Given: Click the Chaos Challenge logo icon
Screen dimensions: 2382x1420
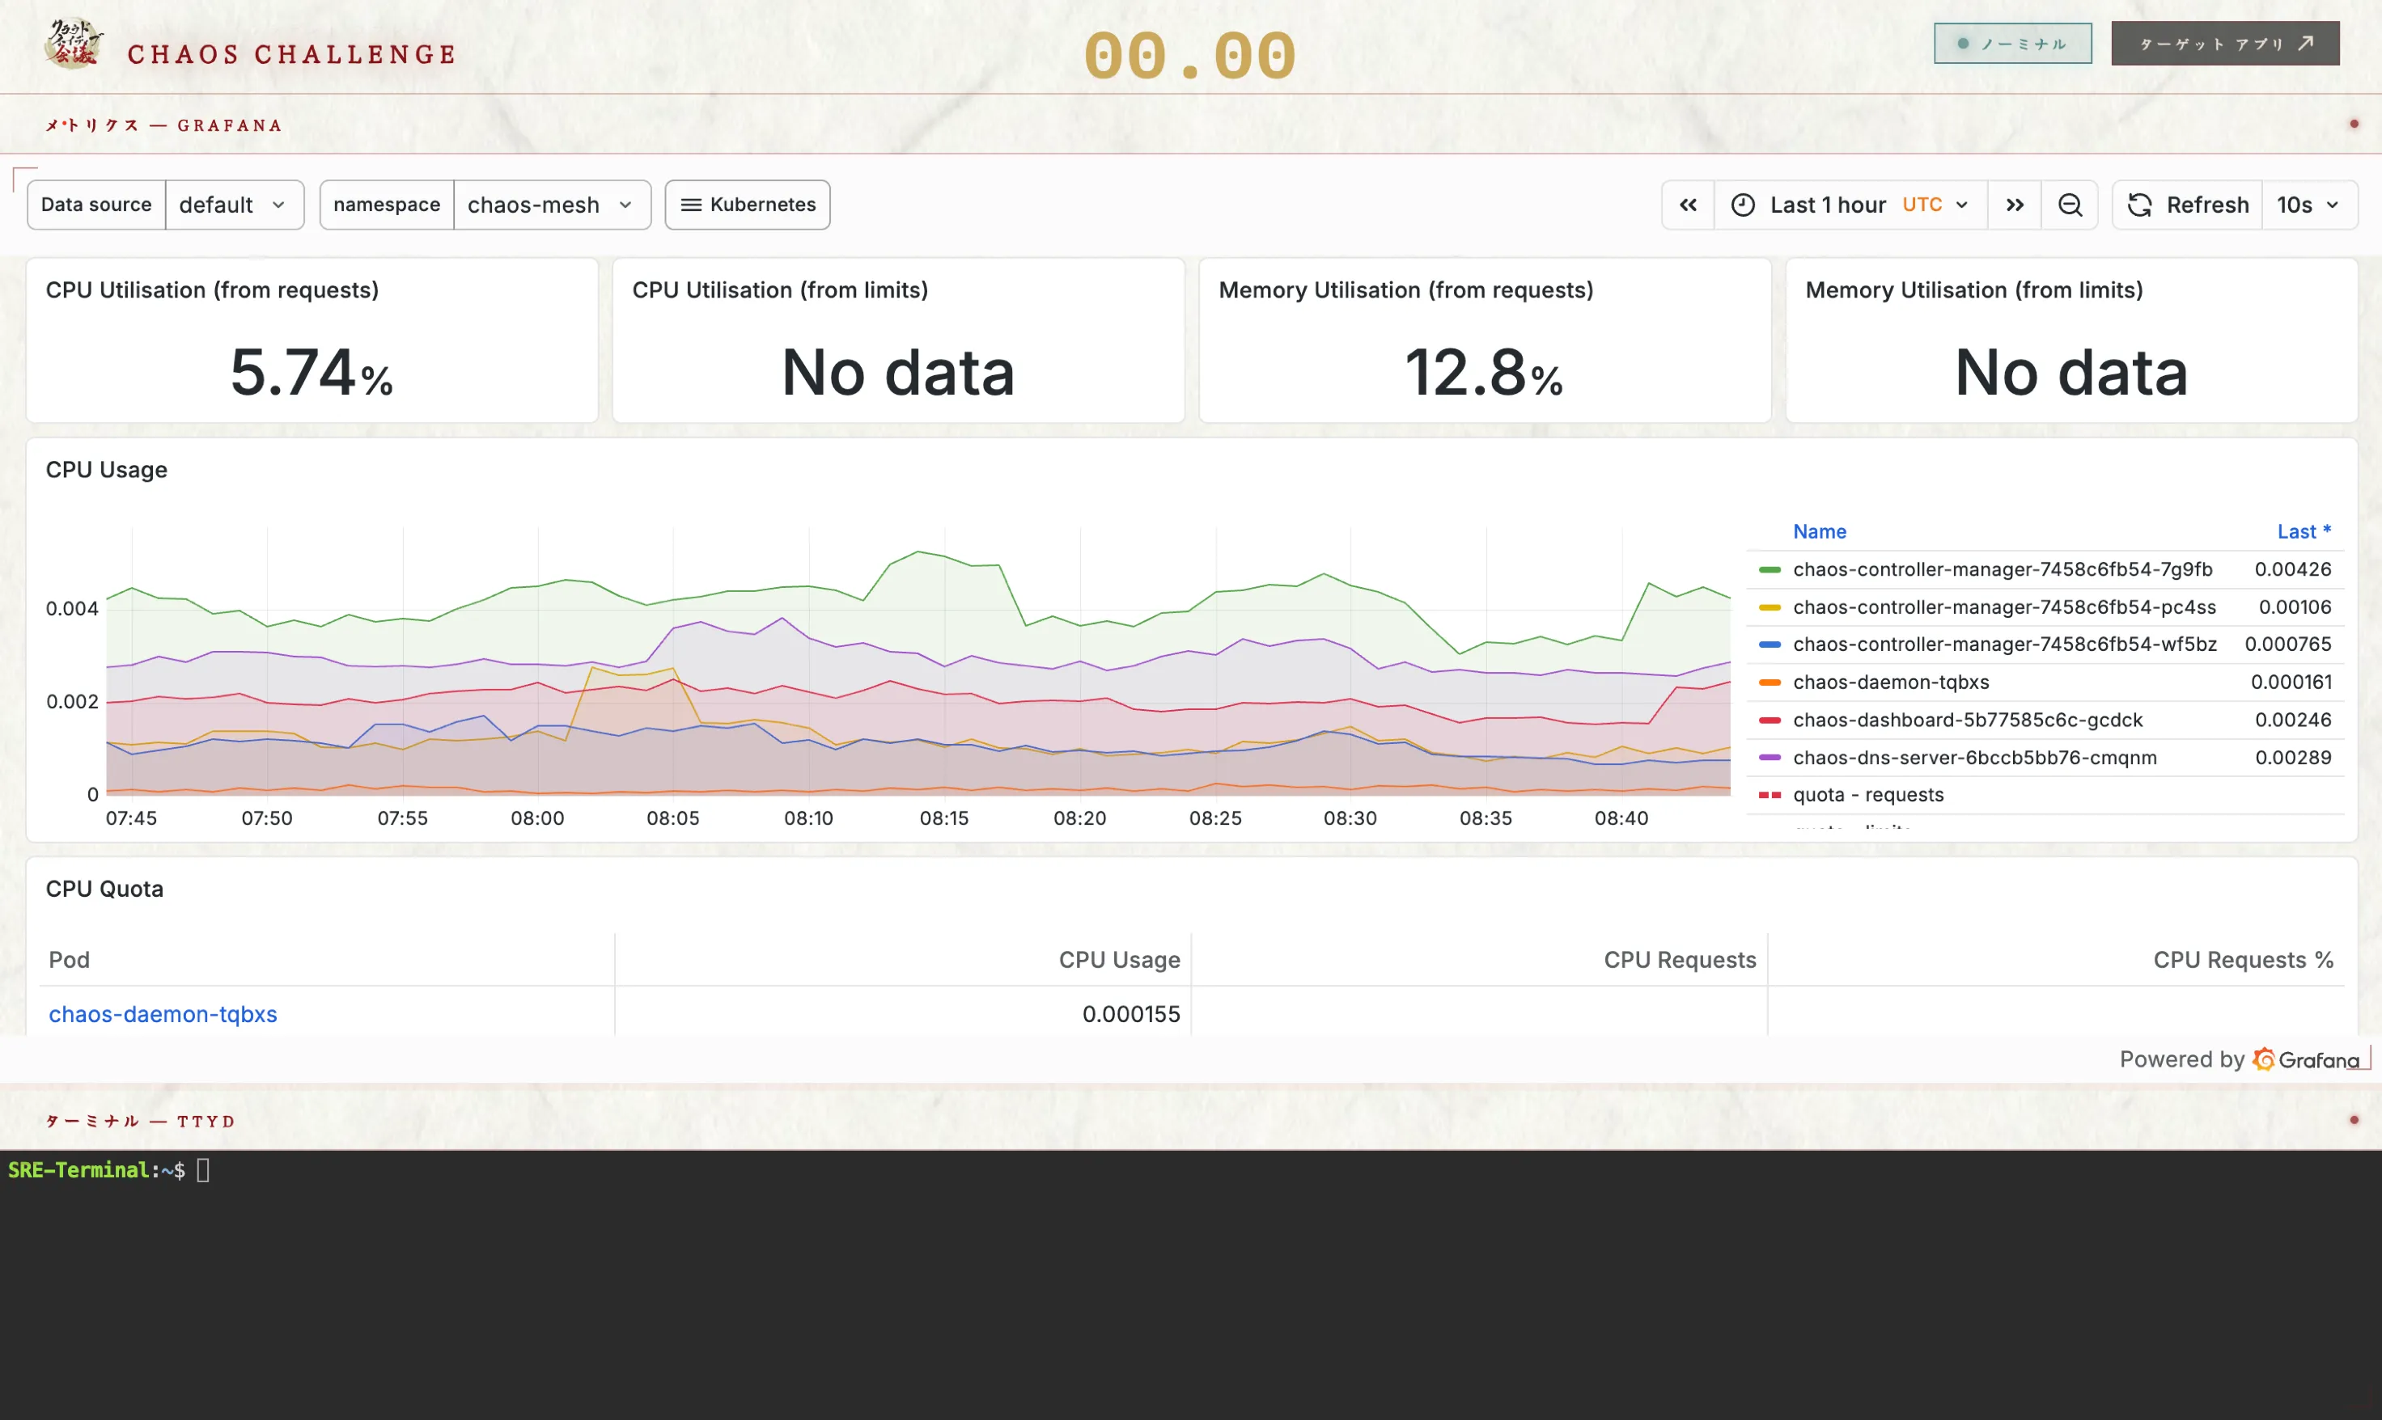Looking at the screenshot, I should (74, 45).
